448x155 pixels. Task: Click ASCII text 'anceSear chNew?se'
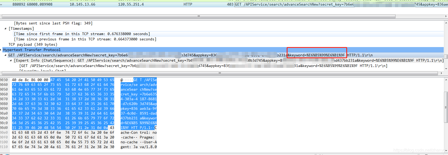(139, 89)
